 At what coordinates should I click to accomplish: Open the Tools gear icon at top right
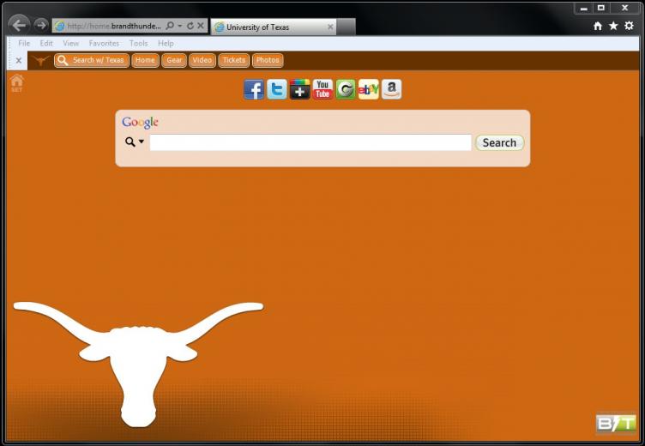629,26
